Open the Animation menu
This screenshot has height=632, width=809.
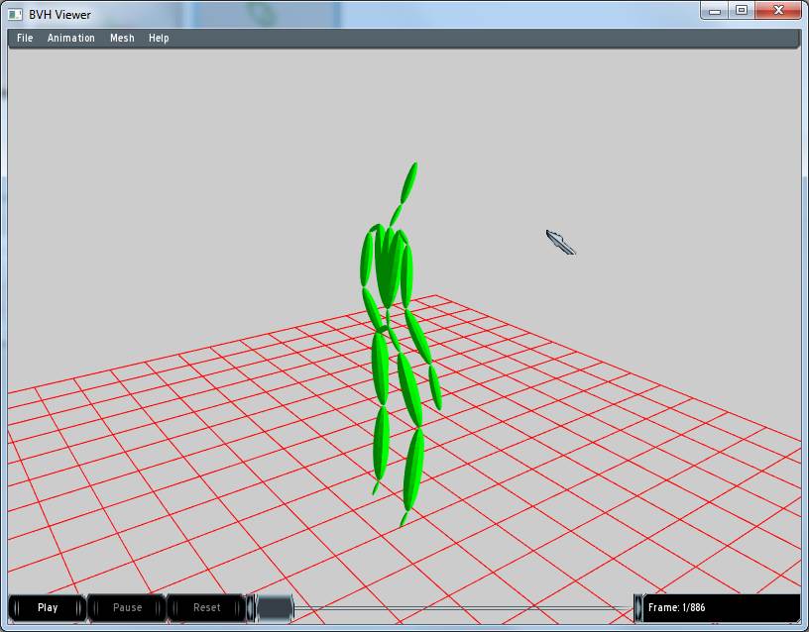click(x=71, y=39)
